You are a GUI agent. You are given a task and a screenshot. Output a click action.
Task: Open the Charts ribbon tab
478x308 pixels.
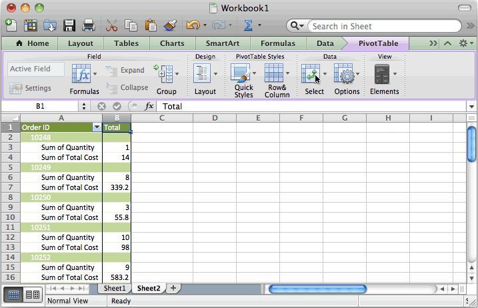click(172, 43)
